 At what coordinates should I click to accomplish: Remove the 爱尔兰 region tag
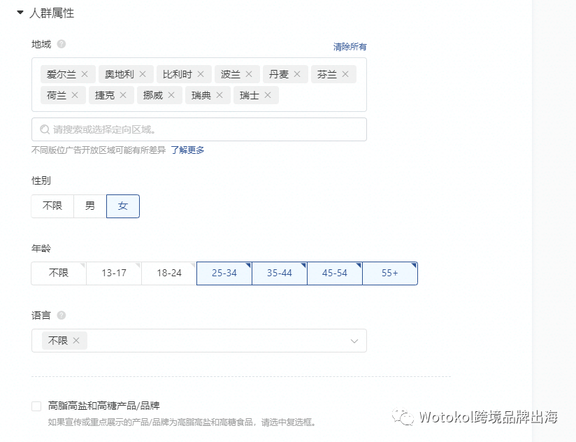[85, 74]
